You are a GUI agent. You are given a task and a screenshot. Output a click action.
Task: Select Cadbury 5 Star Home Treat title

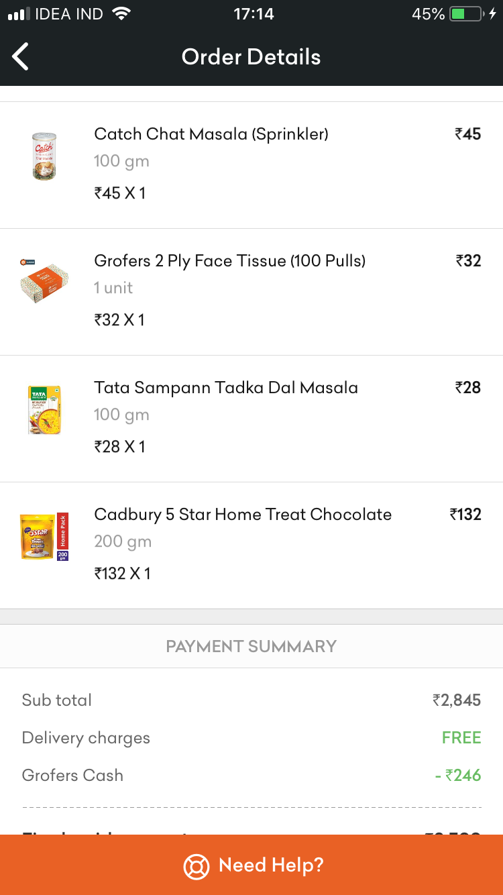[x=243, y=515]
